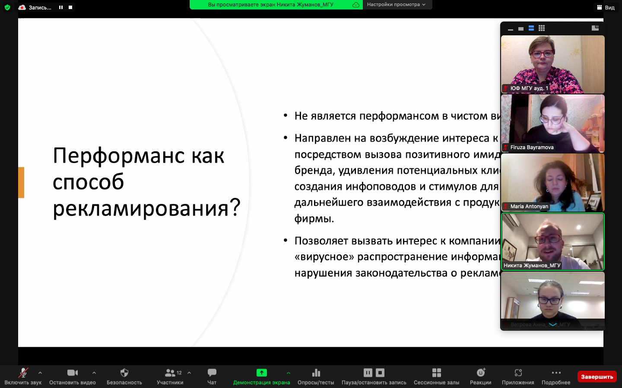The image size is (622, 388).
Task: Select the stacked thumbnails strip view
Action: [x=531, y=28]
